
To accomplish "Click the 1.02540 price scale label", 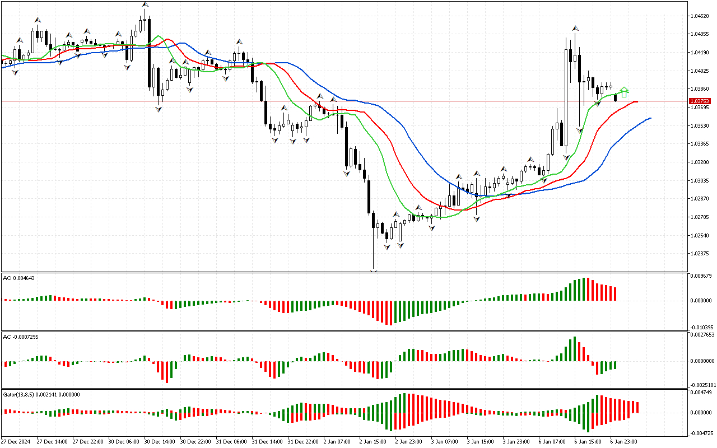I will tap(700, 236).
